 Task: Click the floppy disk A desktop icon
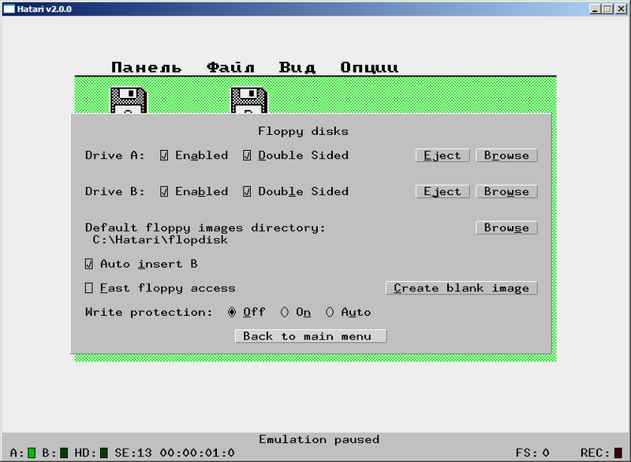129,100
